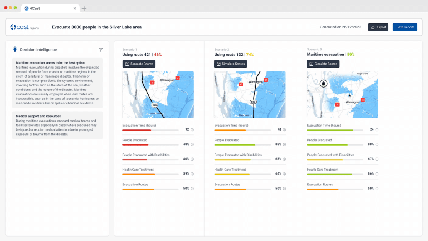Click the Save Report button
Viewport: 428px width, 241px height.
[405, 27]
